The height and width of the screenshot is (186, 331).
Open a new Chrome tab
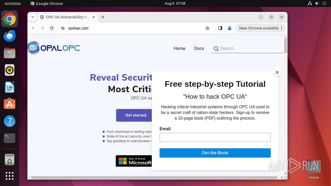tap(103, 17)
